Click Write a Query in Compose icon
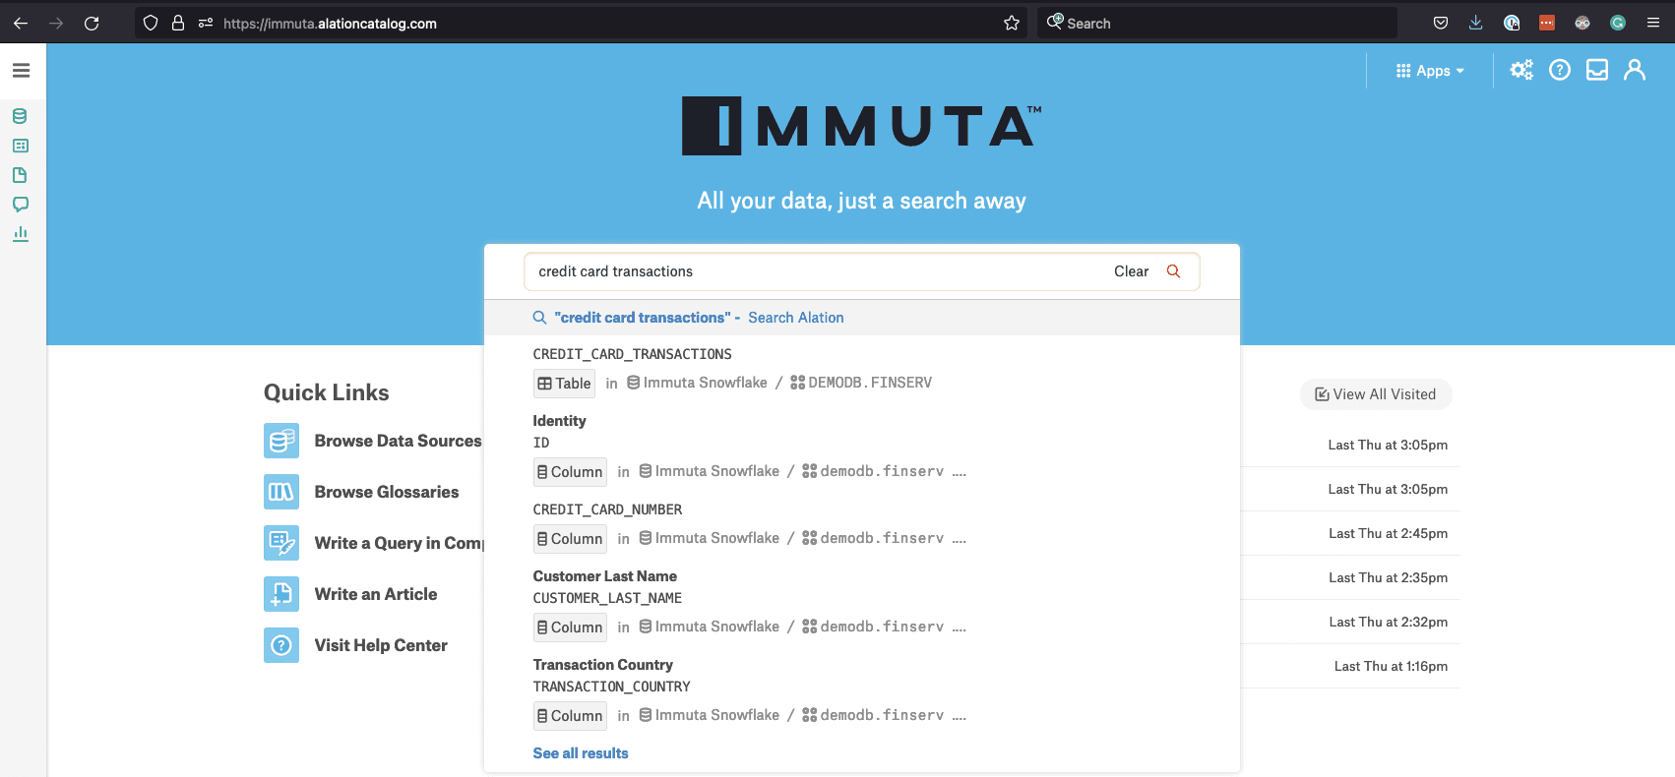Screen dimensions: 1675x777 pyautogui.click(x=281, y=543)
